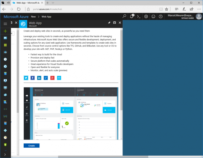Open Recent clock icon in sidebar
Screen dimensions: 203x158
pos(5,59)
